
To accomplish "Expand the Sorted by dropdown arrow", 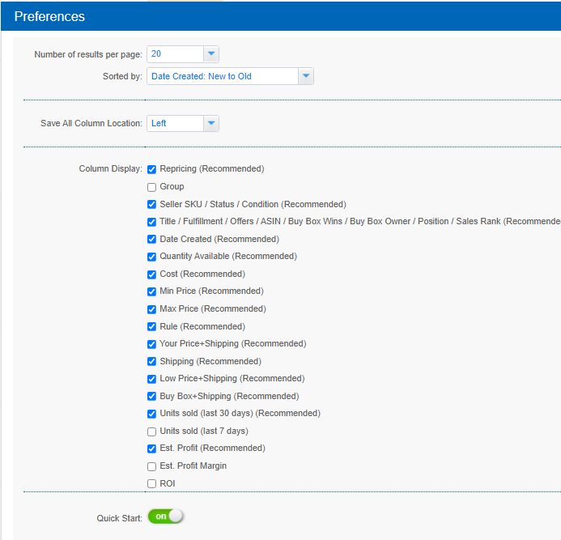I will 306,76.
